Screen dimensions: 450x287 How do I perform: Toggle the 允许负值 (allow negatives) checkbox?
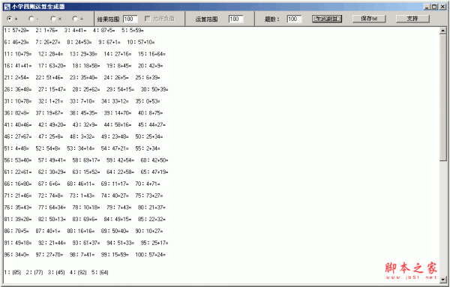148,19
